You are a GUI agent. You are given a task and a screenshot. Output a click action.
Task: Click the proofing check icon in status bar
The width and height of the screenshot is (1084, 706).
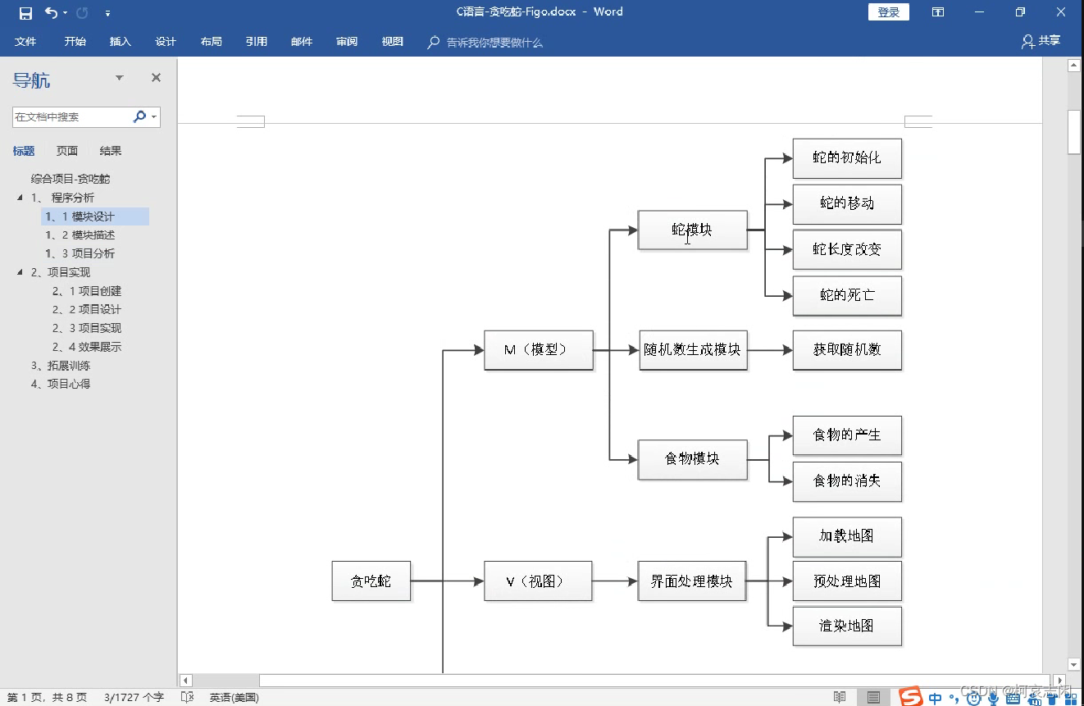pyautogui.click(x=187, y=698)
